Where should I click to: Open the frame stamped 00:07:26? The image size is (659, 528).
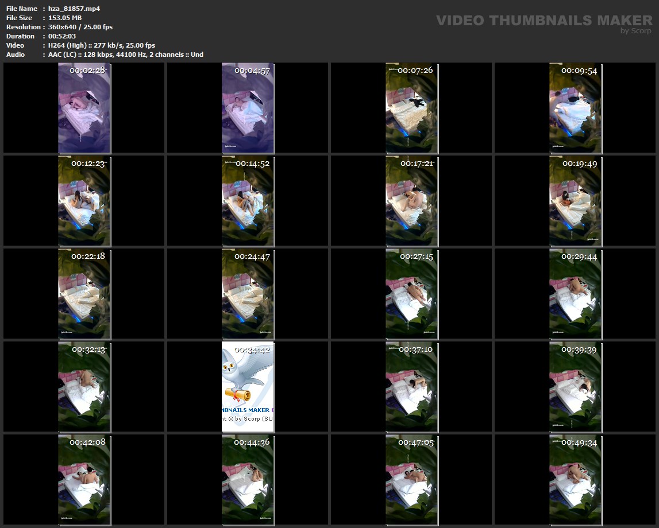click(411, 108)
